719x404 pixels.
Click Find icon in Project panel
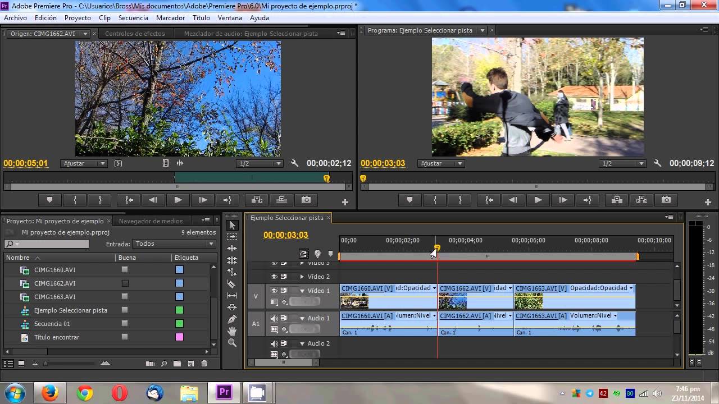[x=164, y=364]
